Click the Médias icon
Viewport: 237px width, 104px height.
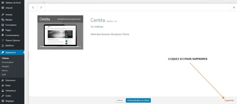click(3, 20)
